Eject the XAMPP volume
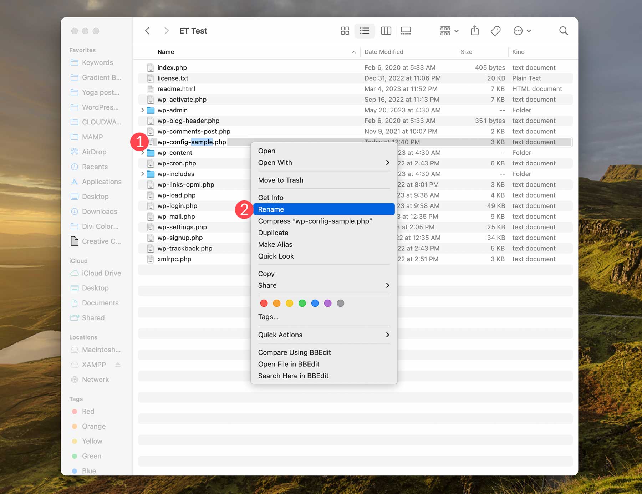The height and width of the screenshot is (494, 642). [118, 365]
